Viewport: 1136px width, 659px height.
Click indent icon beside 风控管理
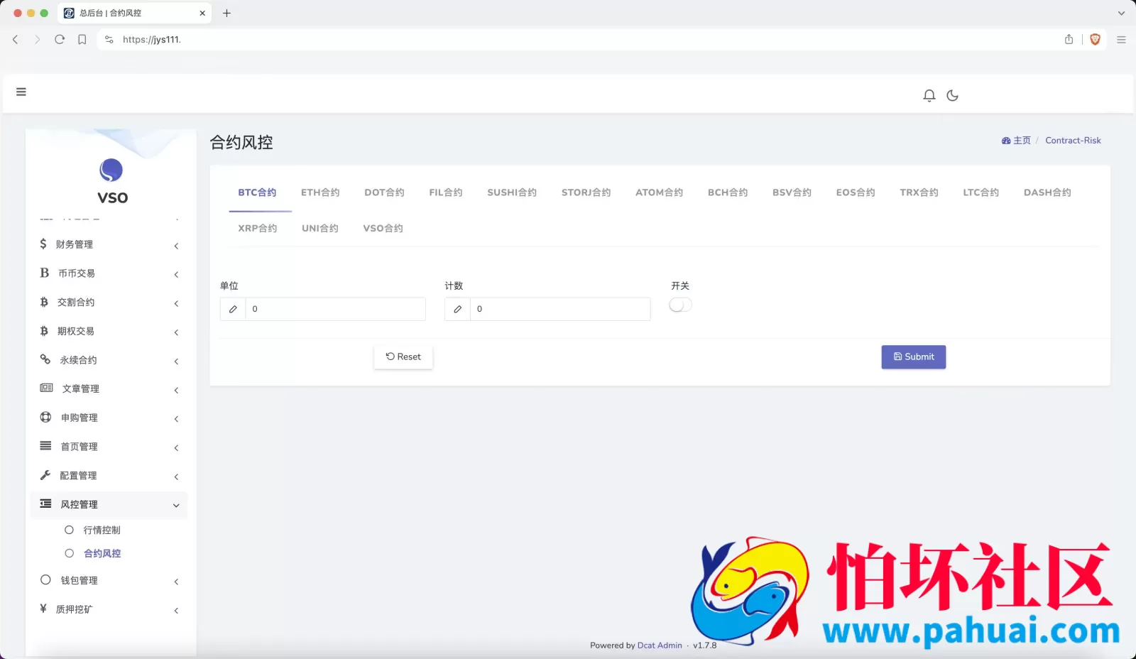[x=45, y=503]
